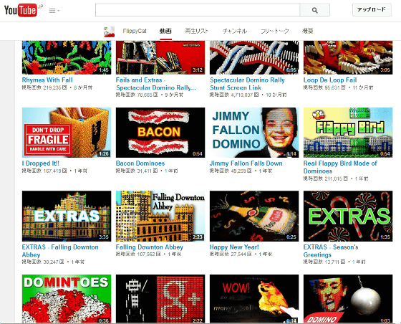The height and width of the screenshot is (324, 401).
Task: Open the FlippyCat channel avatar
Action: [109, 32]
